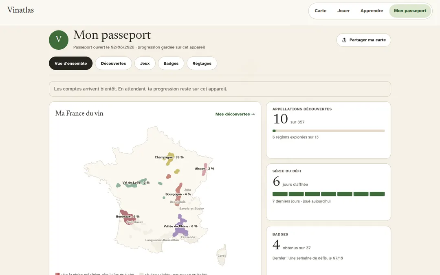Click the Savoie et Bugey label
Screen dimensions: 440x275
(x=191, y=209)
